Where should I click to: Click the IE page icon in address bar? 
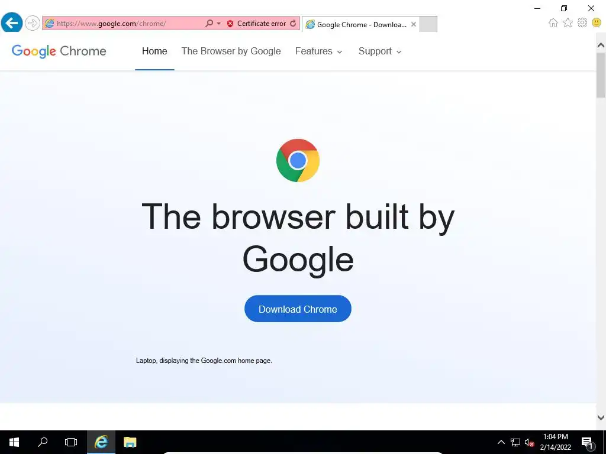coord(49,24)
